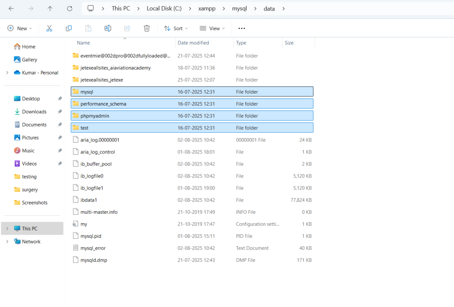Sort by Name column header
Image resolution: width=454 pixels, height=307 pixels.
(83, 43)
